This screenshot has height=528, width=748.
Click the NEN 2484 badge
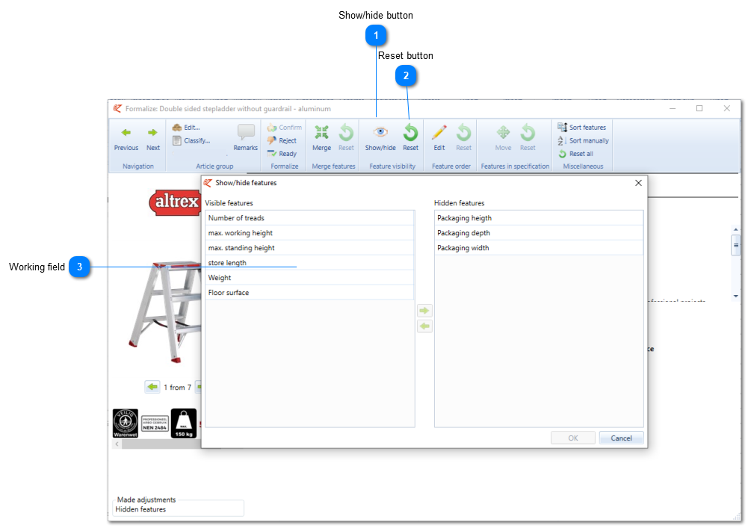point(155,423)
